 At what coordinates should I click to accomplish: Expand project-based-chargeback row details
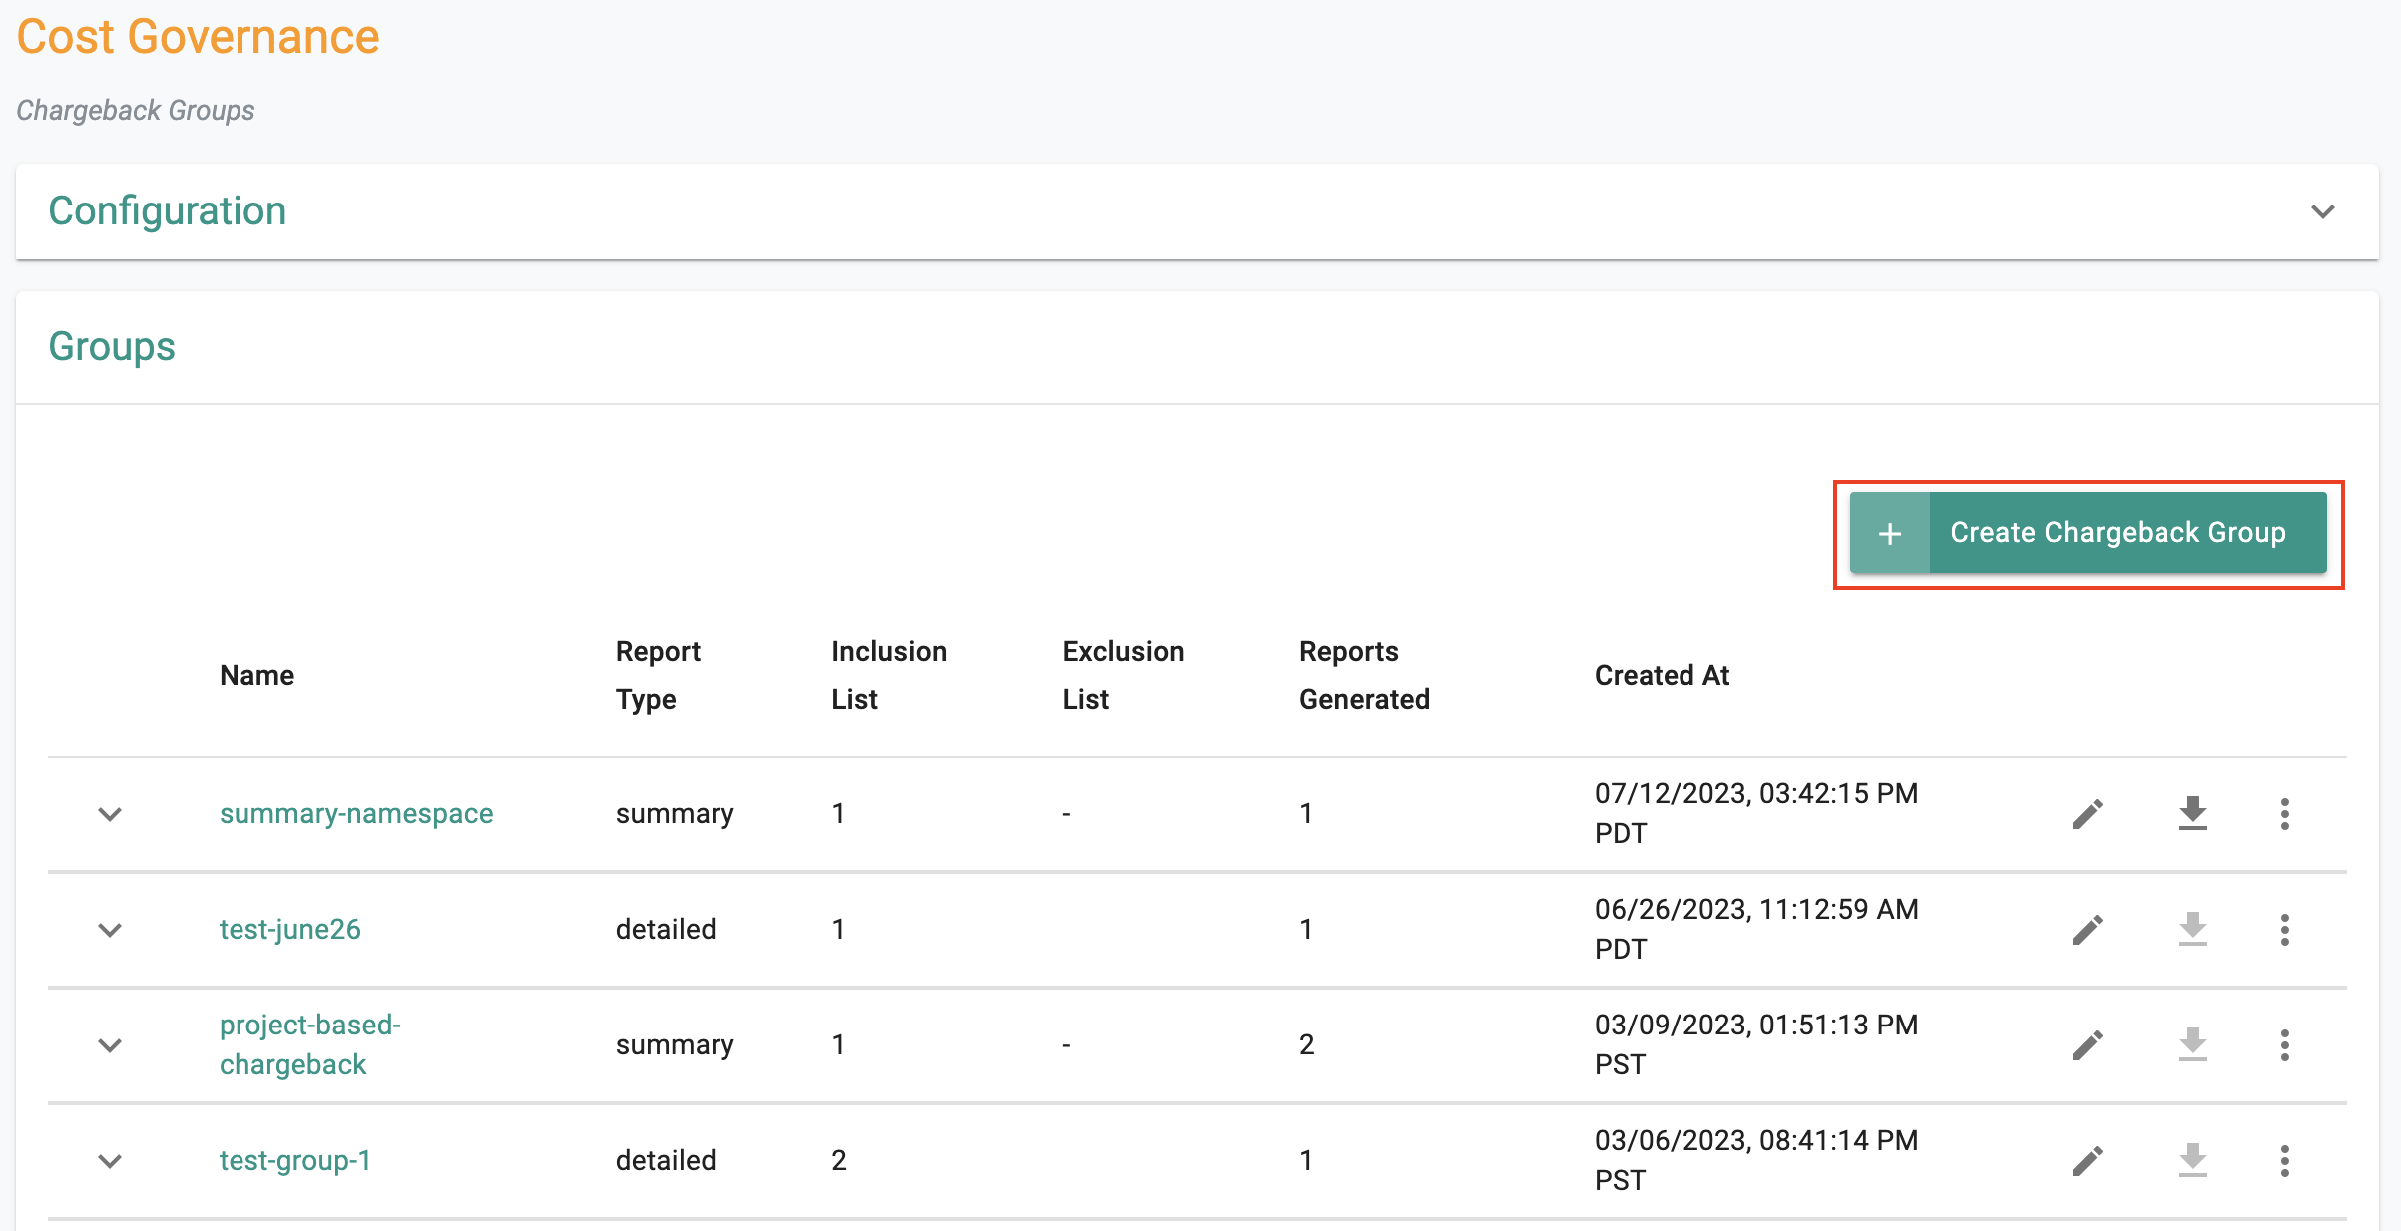click(110, 1045)
